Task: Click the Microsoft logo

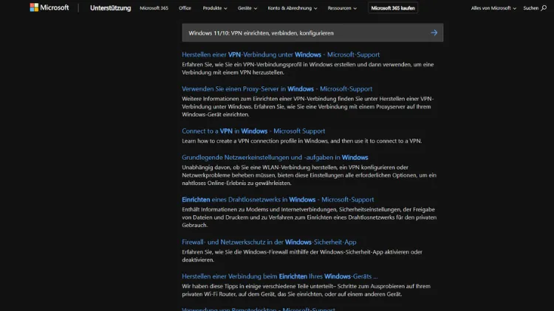Action: 49,7
